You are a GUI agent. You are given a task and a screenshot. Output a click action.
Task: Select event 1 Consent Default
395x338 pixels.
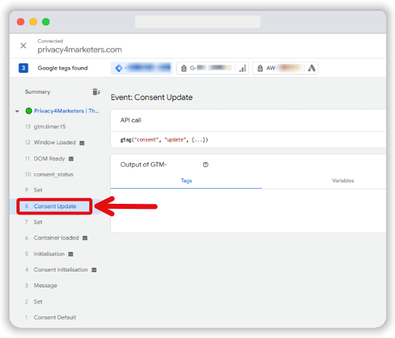pos(51,318)
